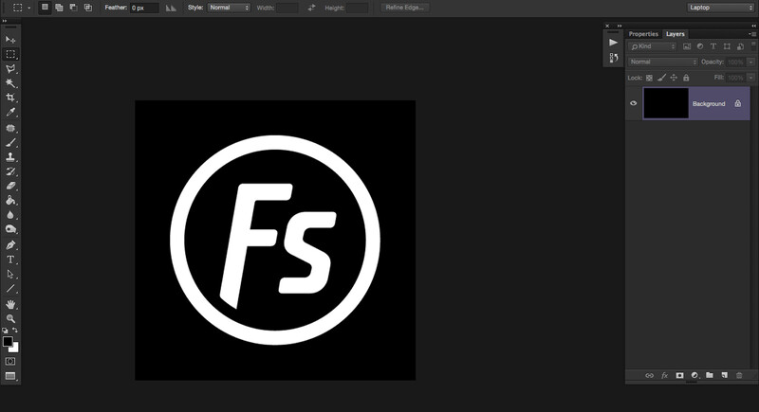759x412 pixels.
Task: Select the Line tool
Action: (10, 289)
